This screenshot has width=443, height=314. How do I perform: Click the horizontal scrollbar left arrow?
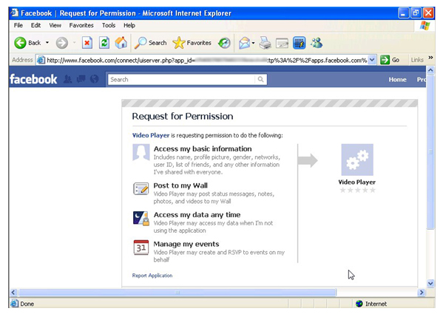click(13, 293)
